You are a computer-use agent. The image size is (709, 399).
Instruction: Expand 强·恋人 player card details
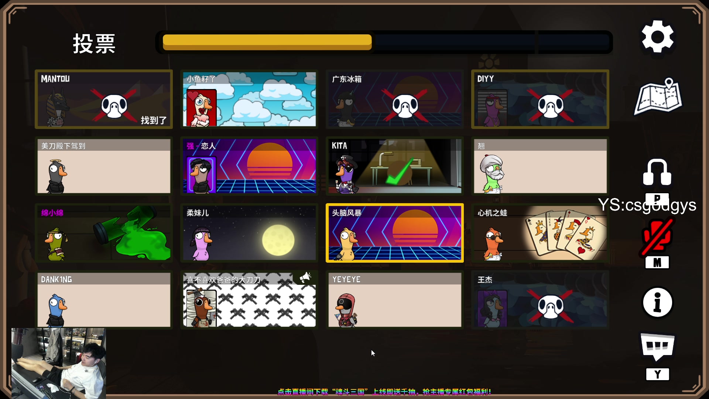pyautogui.click(x=249, y=166)
